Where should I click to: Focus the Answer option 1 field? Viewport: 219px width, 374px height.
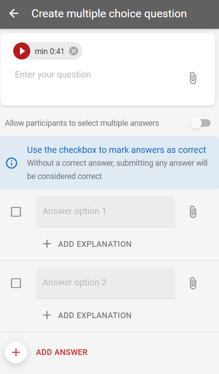click(106, 211)
